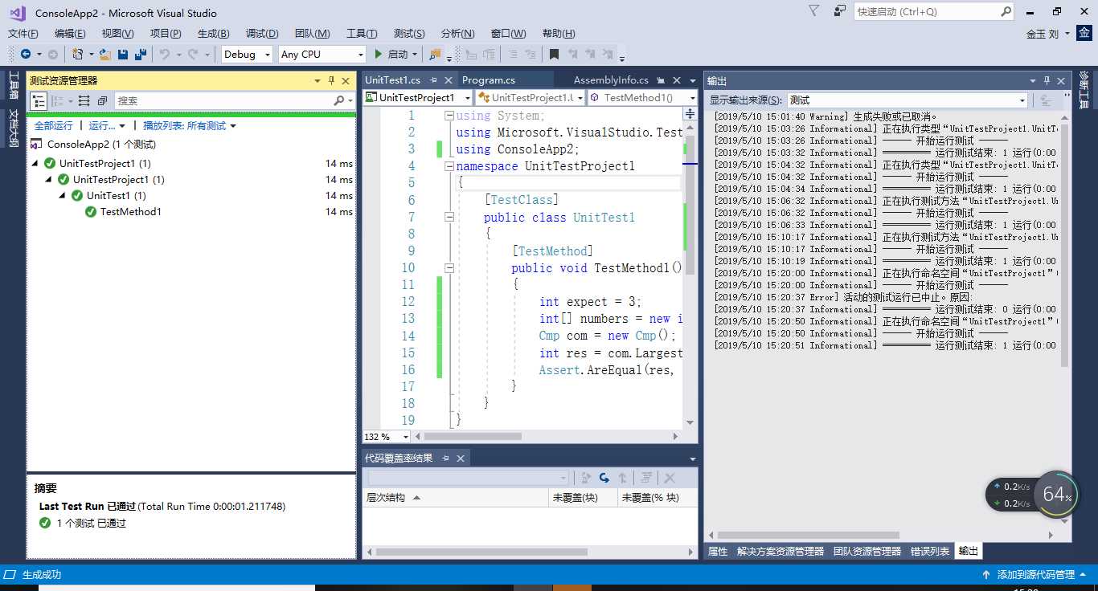Screen dimensions: 1098x591
Task: Open the 文件(F) menu
Action: click(x=23, y=34)
